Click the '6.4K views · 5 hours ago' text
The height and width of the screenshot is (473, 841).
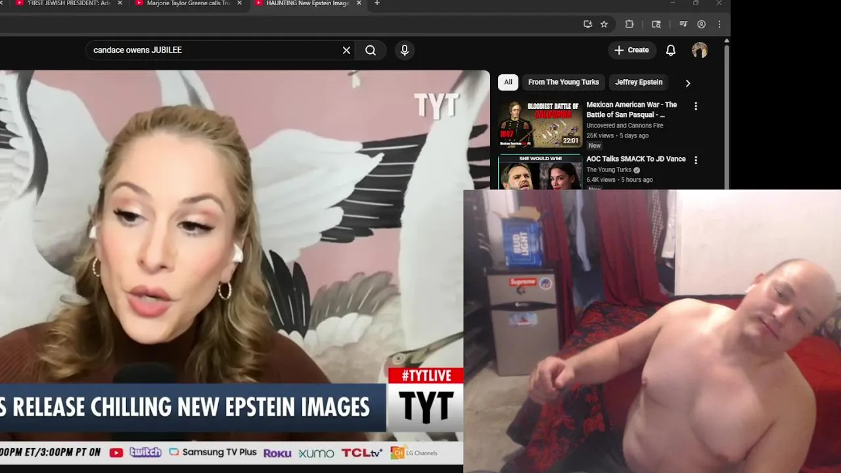pos(620,179)
